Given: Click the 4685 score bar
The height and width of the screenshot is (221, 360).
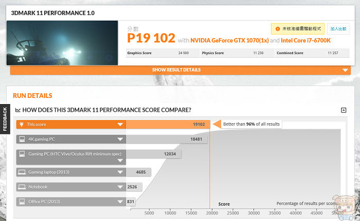Looking at the screenshot, I should [138, 172].
